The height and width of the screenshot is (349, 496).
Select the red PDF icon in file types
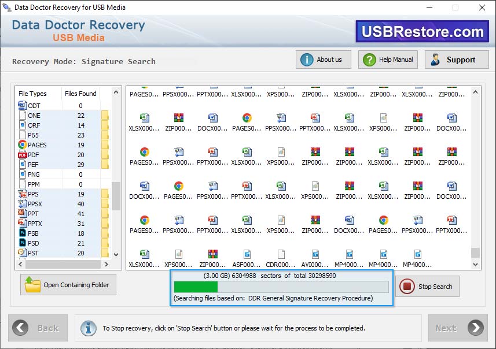point(22,155)
